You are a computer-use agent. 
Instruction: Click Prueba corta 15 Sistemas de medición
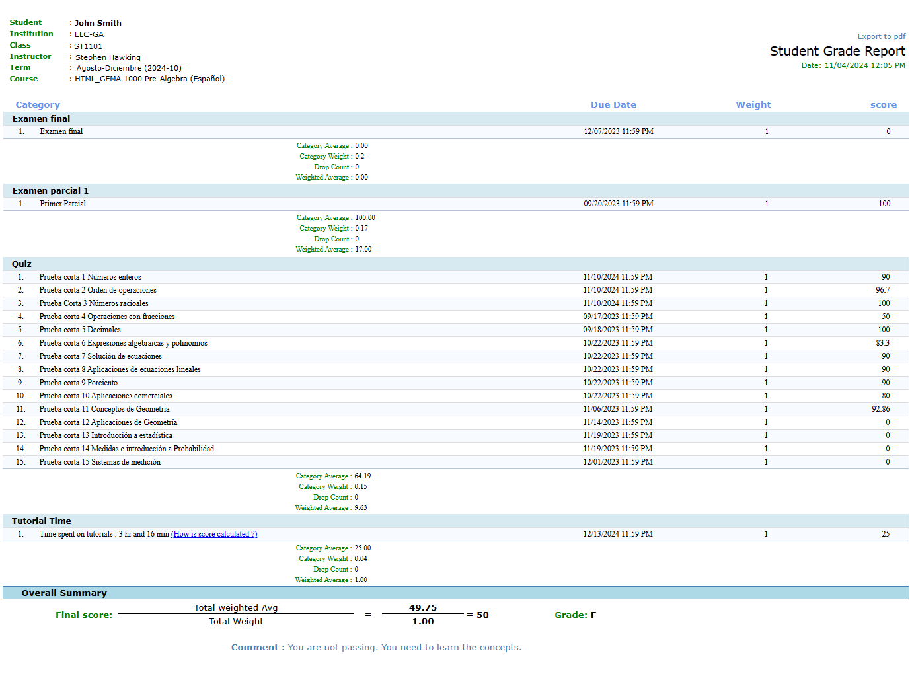tap(100, 462)
